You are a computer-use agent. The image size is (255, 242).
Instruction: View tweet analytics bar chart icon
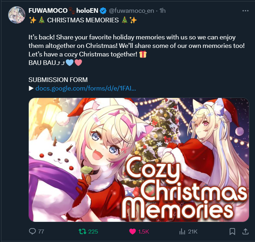[182, 231]
